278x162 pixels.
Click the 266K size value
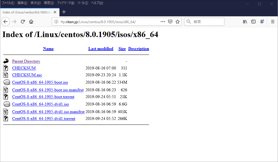(122, 119)
